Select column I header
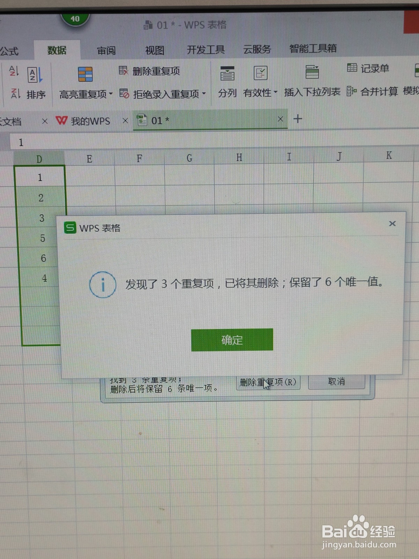Image resolution: width=419 pixels, height=559 pixels. pyautogui.click(x=289, y=157)
